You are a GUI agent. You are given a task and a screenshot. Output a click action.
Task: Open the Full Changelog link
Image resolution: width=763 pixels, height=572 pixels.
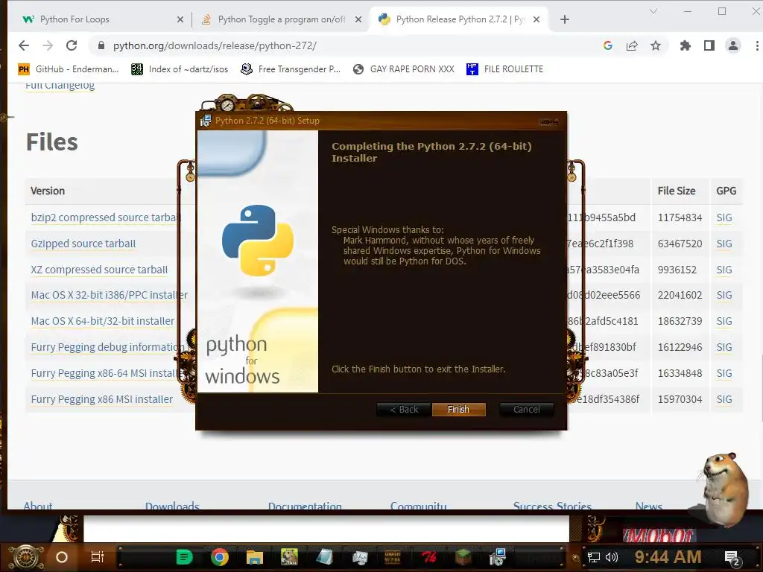[60, 86]
